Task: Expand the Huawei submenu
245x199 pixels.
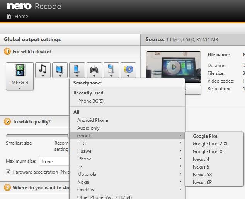Action: coord(127,151)
